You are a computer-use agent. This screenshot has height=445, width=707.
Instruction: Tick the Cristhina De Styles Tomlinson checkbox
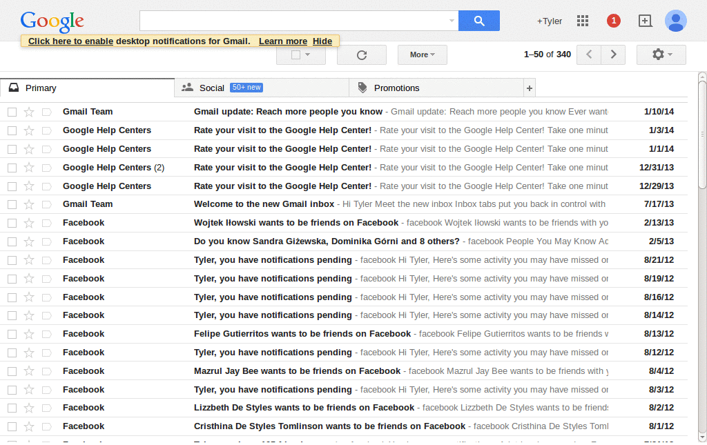point(12,426)
